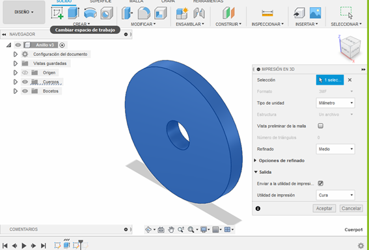Collapse the Anillo v3 root node
The height and width of the screenshot is (250, 369).
[x=8, y=45]
